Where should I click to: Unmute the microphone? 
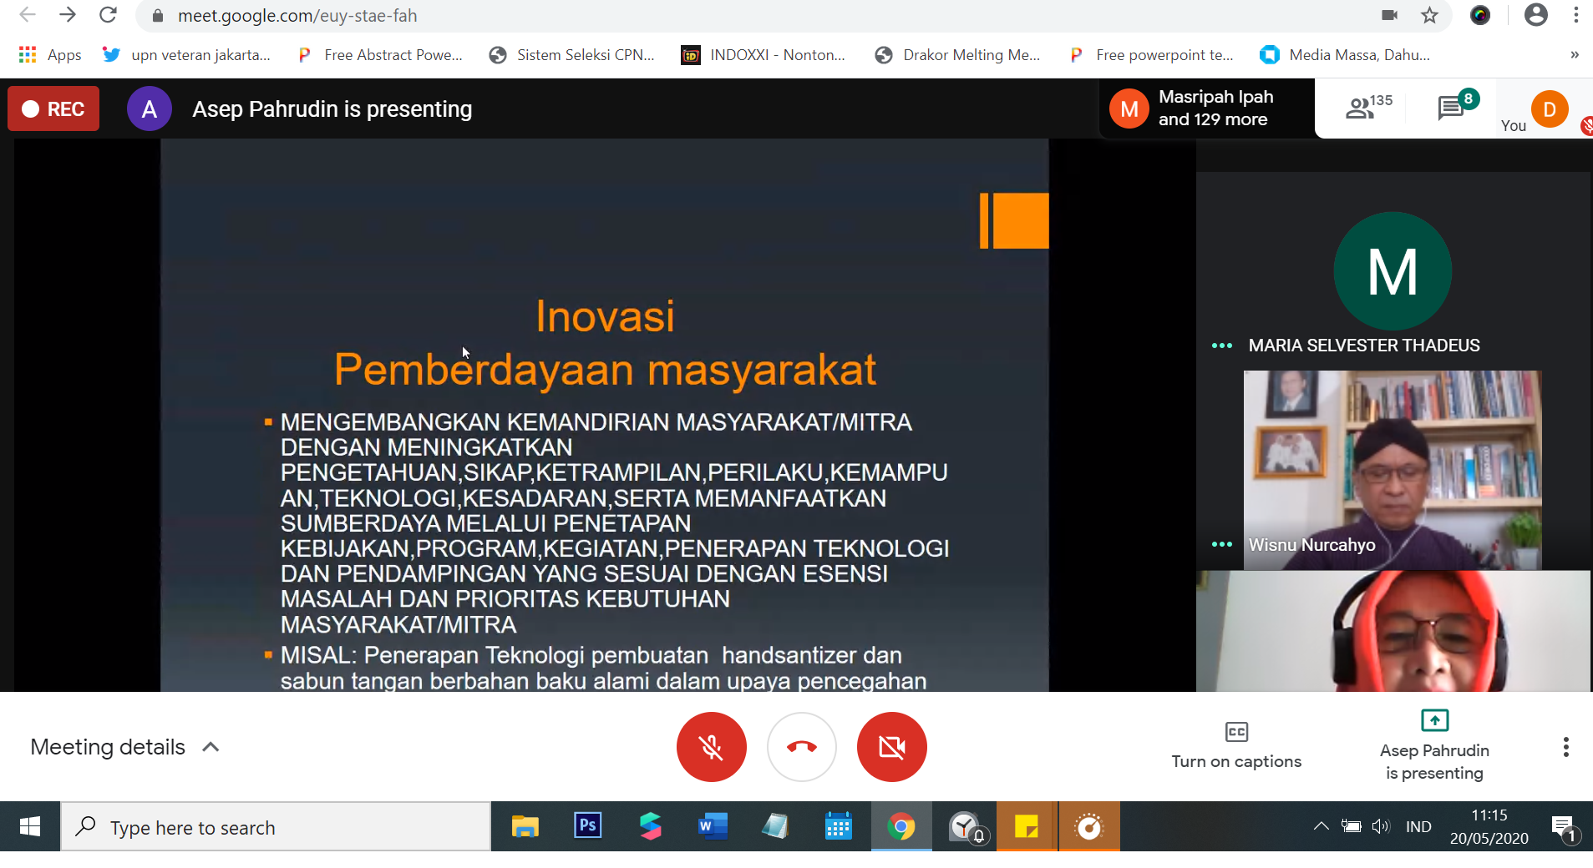click(711, 747)
